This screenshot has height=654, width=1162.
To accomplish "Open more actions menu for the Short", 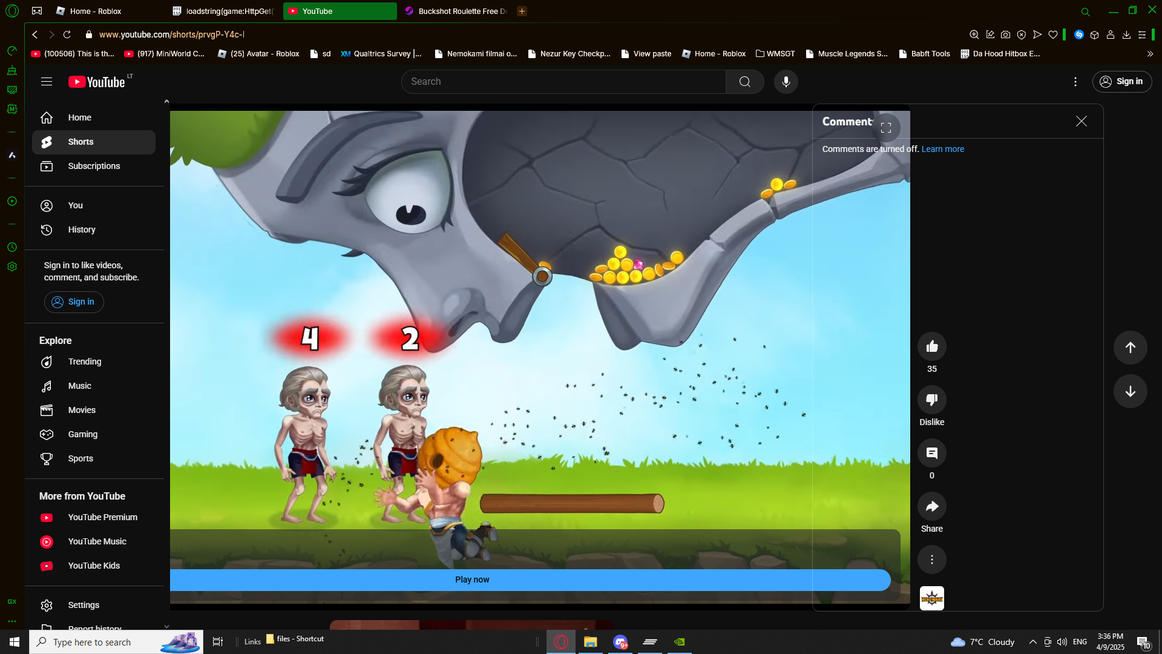I will (931, 560).
